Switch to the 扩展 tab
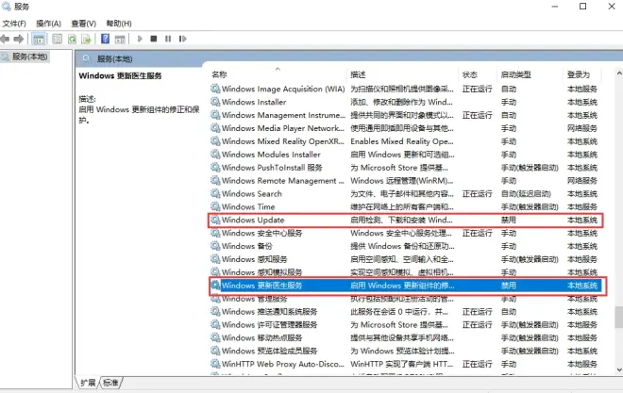The height and width of the screenshot is (393, 623). [88, 383]
